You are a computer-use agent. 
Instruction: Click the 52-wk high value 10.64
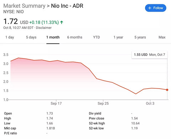[x=135, y=123]
